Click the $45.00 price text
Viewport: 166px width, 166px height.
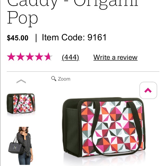[x=17, y=38]
